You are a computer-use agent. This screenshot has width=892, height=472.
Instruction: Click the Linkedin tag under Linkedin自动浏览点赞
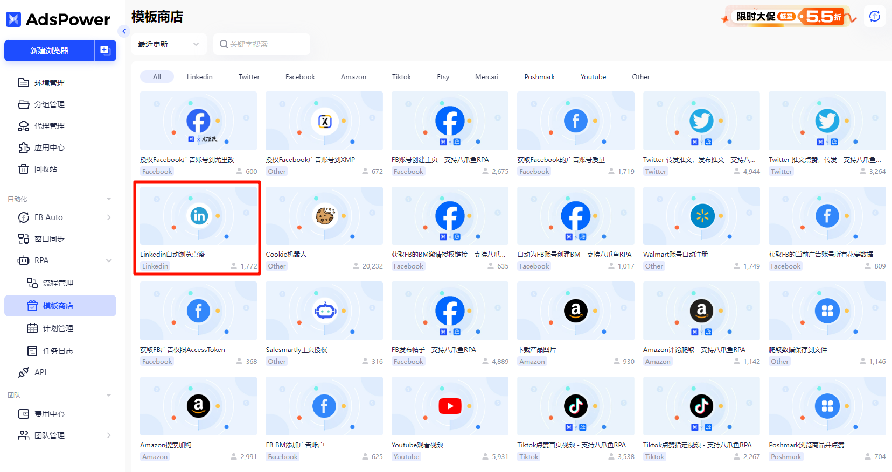coord(155,266)
